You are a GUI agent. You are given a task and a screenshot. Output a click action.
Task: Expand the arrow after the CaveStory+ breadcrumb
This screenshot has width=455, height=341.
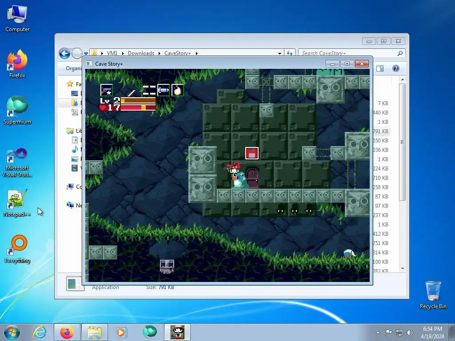tap(197, 53)
